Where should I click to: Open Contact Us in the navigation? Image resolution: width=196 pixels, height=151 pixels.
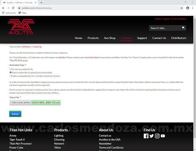pos(159,38)
